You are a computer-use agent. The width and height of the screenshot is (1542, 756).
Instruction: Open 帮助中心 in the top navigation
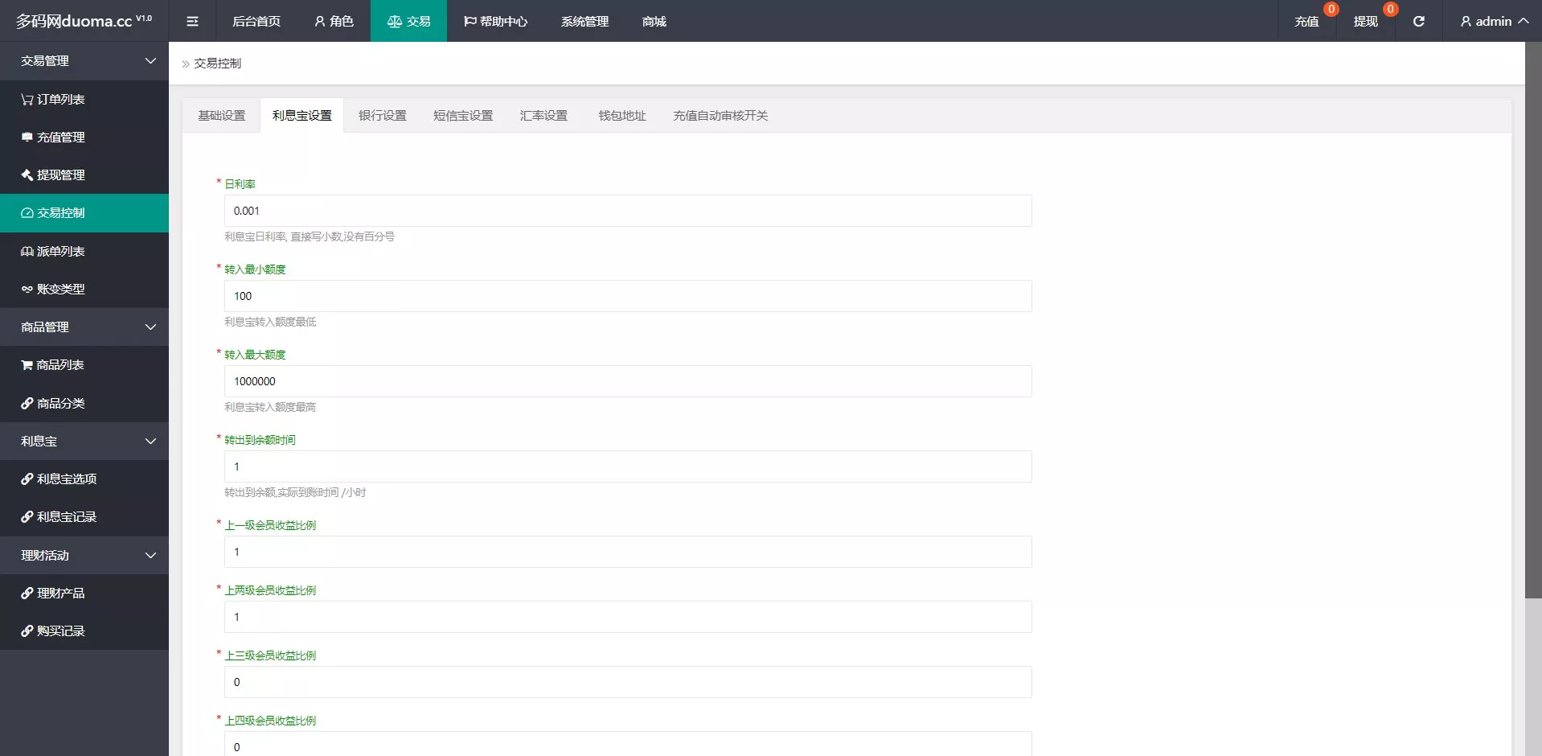click(x=496, y=22)
